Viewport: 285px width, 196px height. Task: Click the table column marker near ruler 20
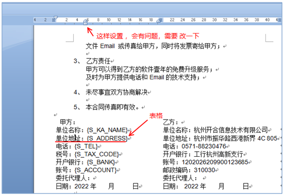coord(161,20)
